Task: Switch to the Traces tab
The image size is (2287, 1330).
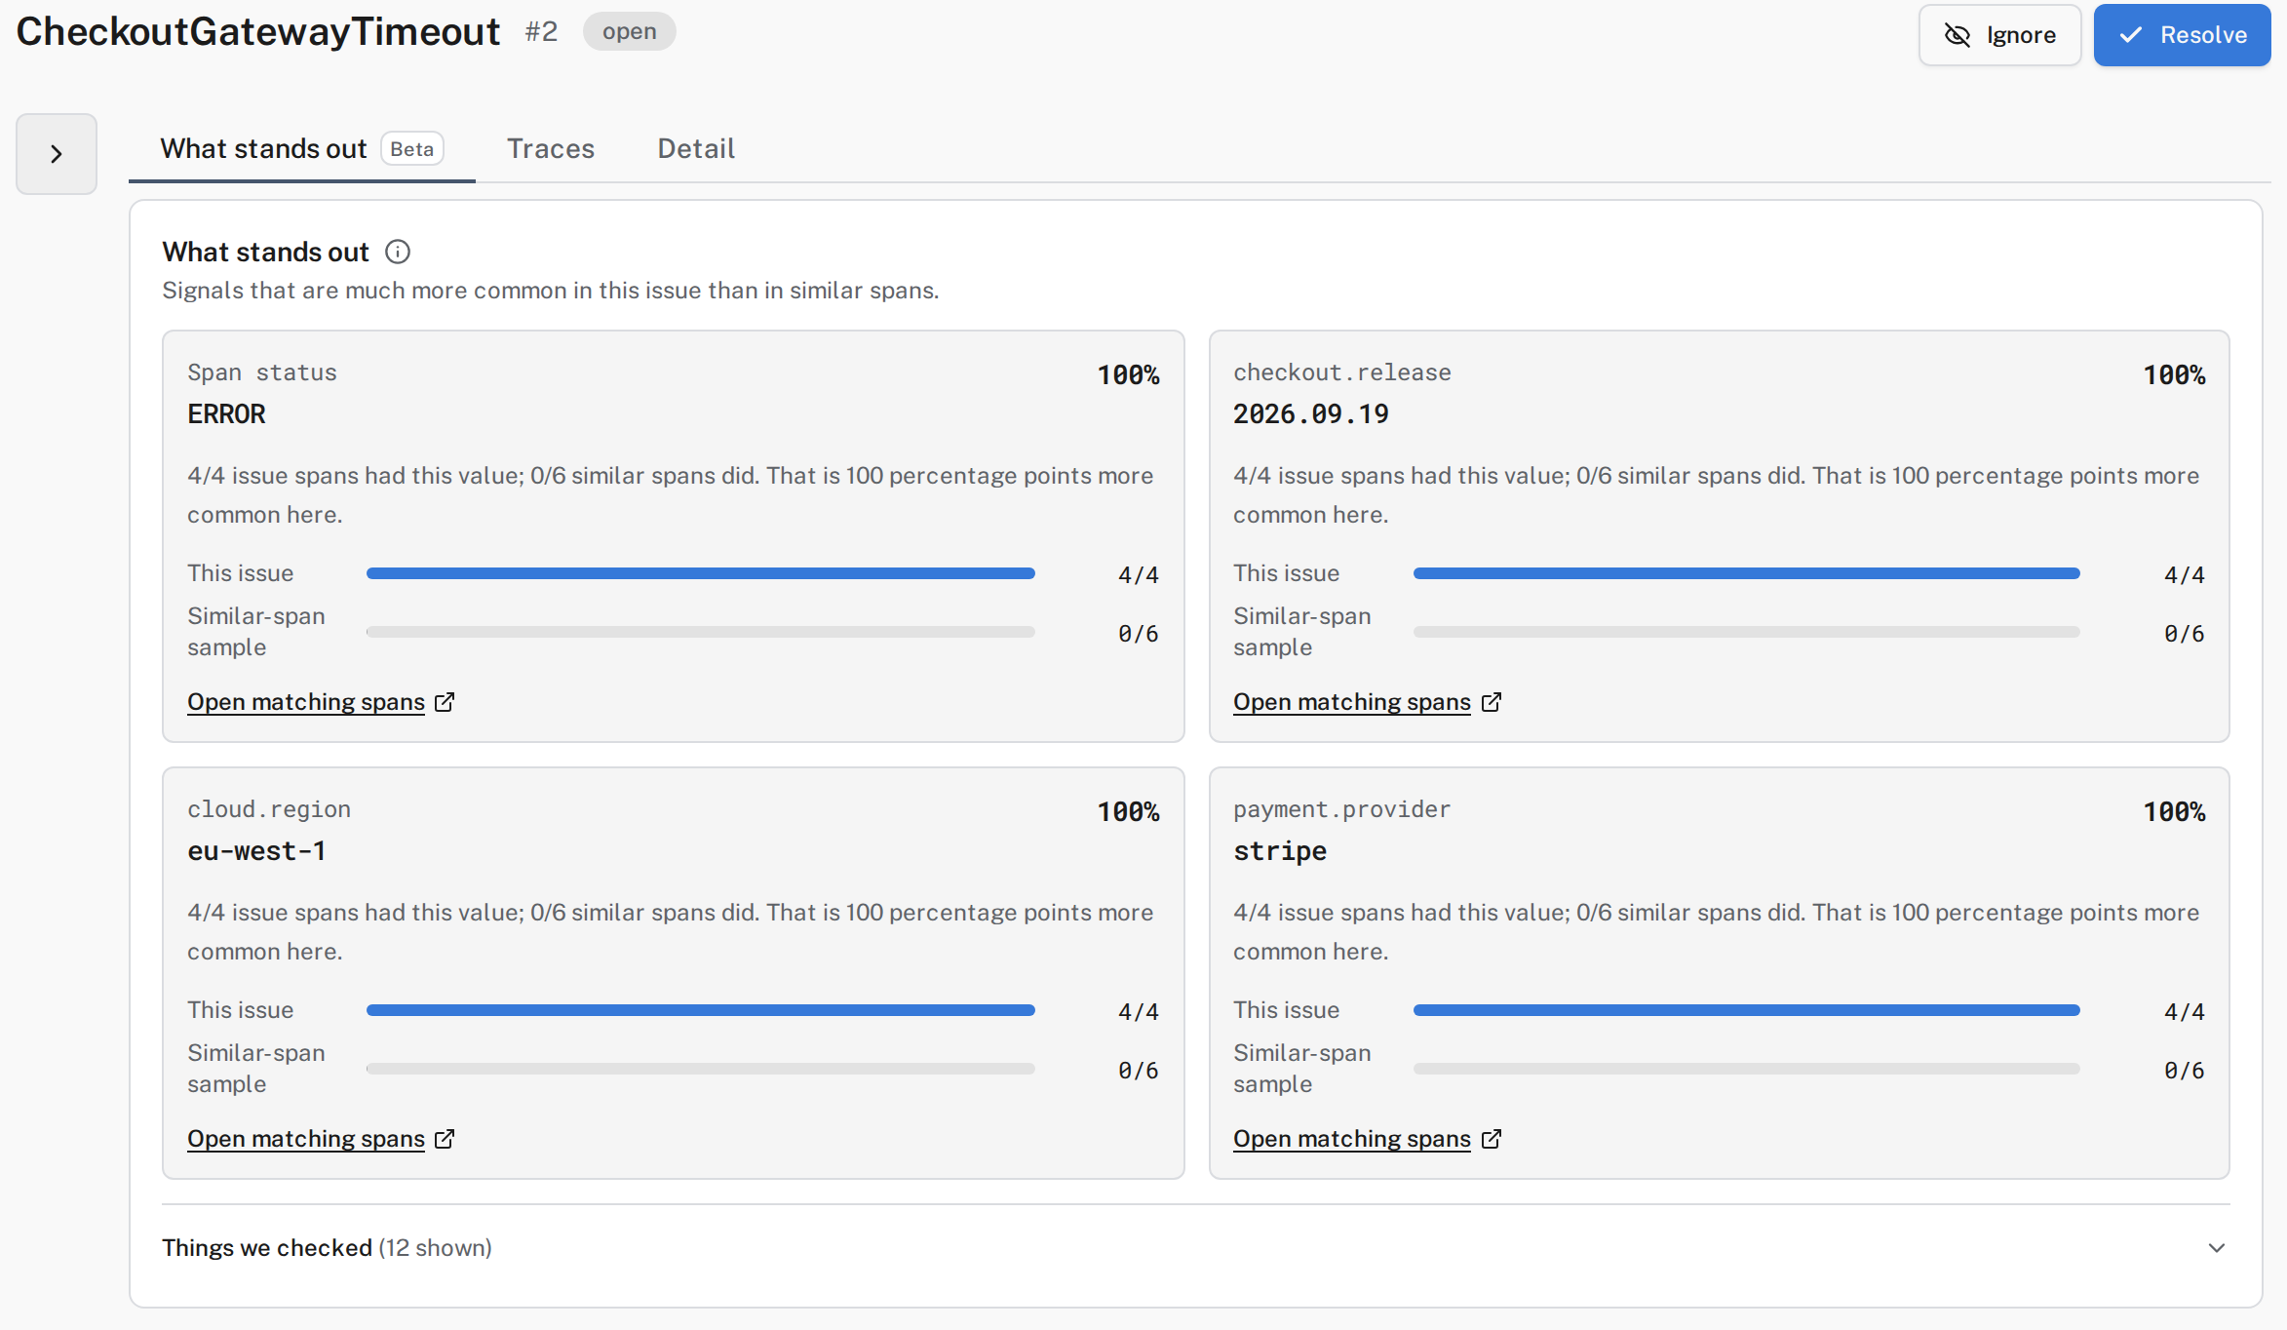Action: coord(551,148)
